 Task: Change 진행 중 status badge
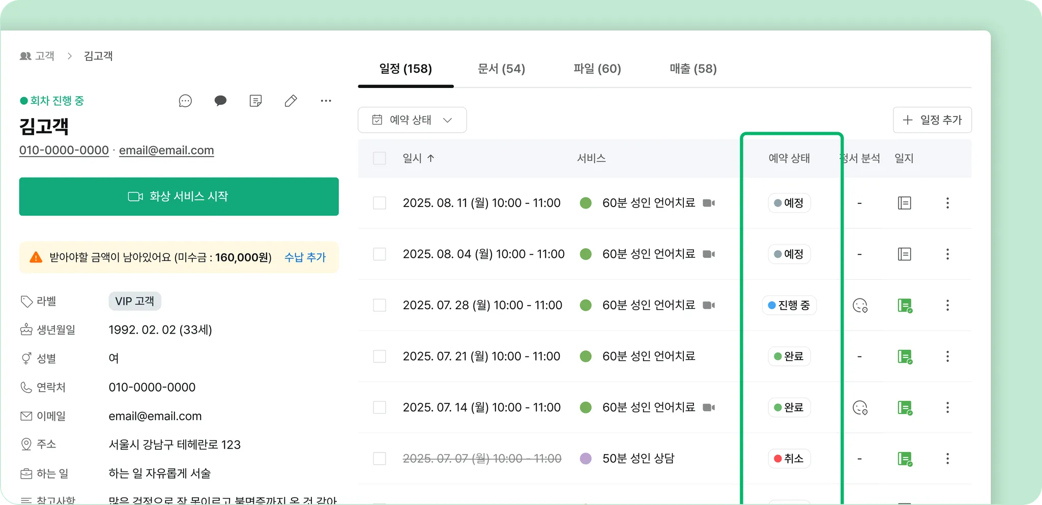coord(789,305)
